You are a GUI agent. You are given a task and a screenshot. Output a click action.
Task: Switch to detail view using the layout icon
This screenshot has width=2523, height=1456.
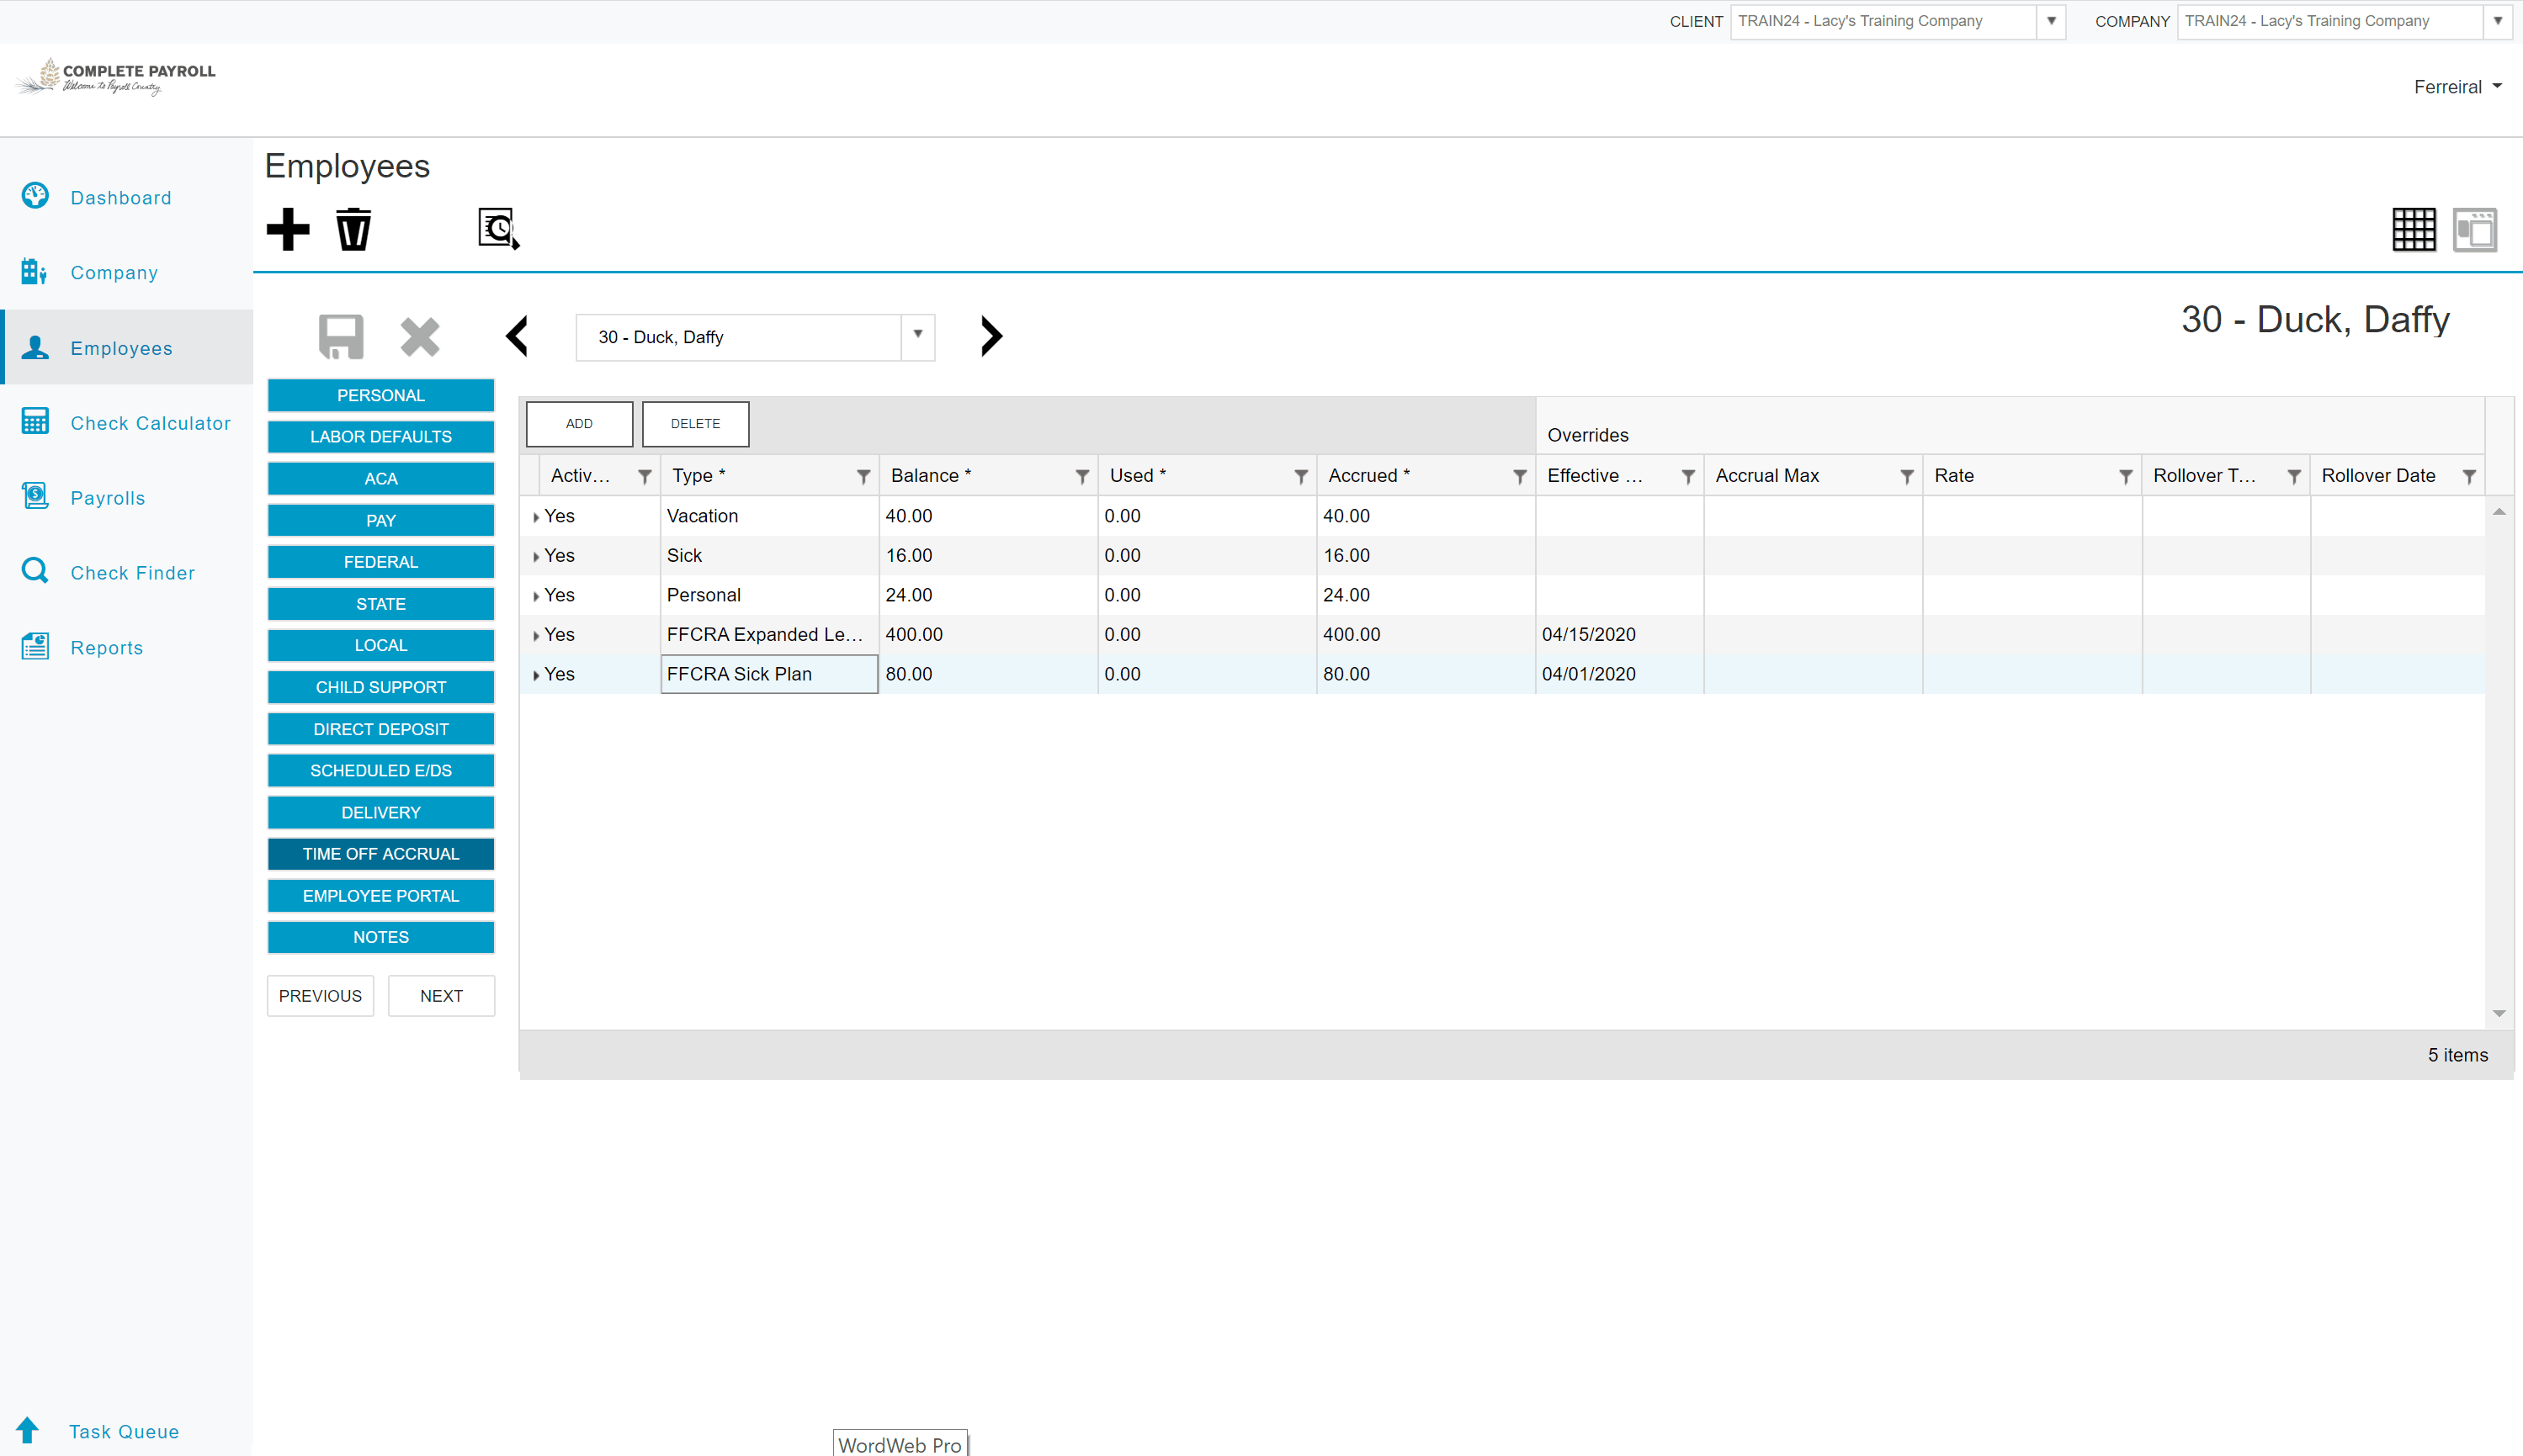tap(2475, 229)
